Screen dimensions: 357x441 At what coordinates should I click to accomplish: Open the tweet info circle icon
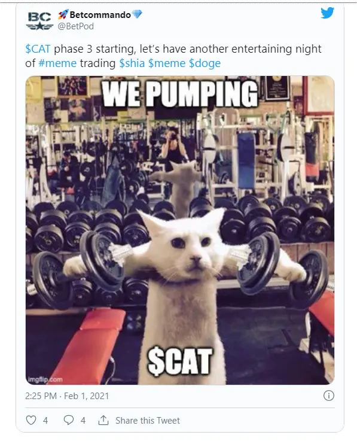pyautogui.click(x=329, y=396)
